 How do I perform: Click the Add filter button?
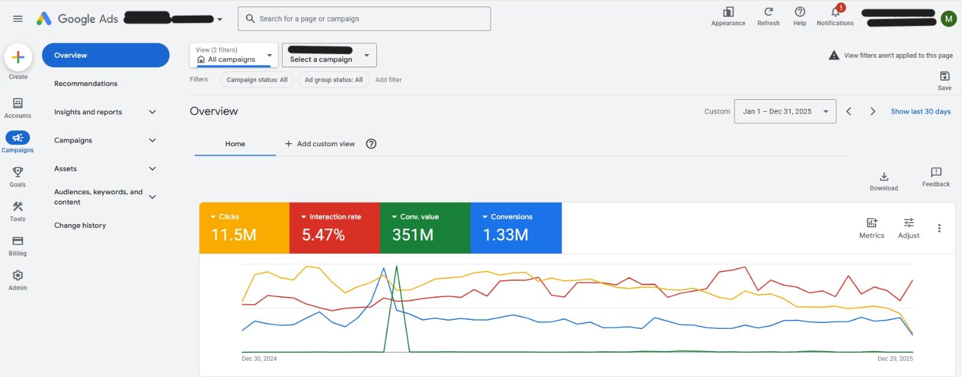[x=388, y=80]
